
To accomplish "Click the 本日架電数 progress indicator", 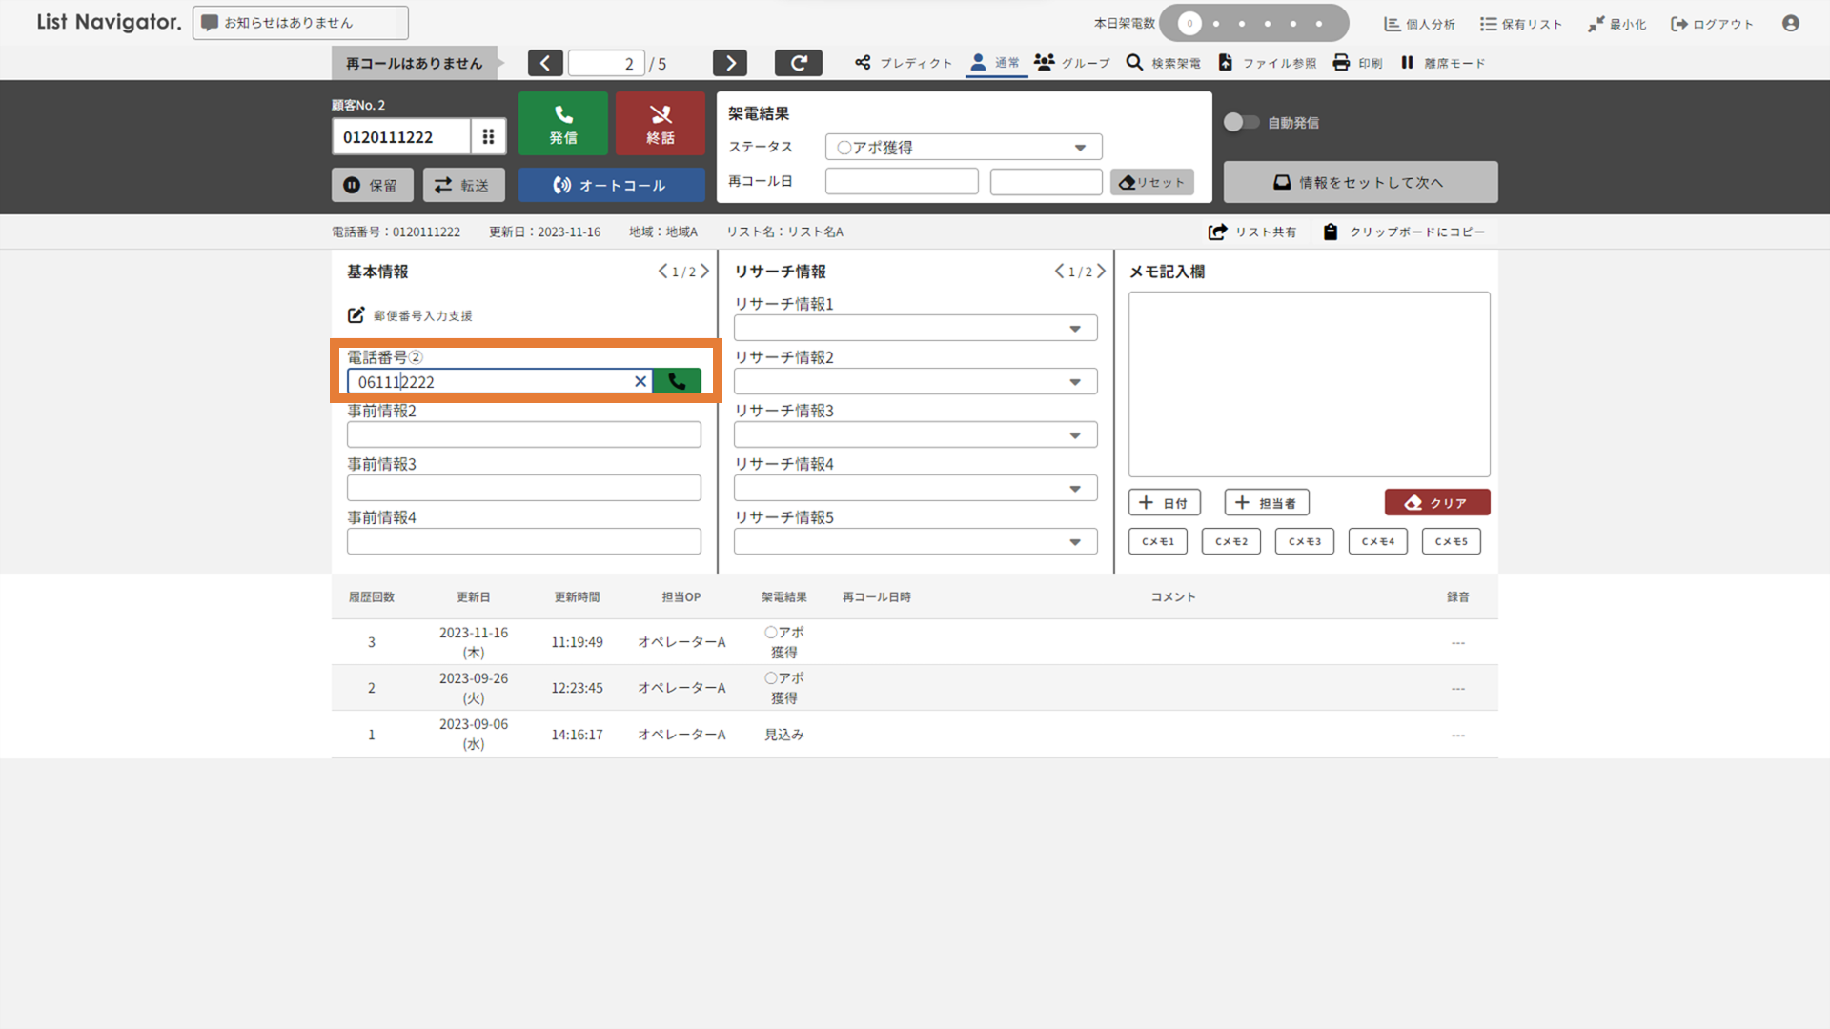I will point(1253,23).
